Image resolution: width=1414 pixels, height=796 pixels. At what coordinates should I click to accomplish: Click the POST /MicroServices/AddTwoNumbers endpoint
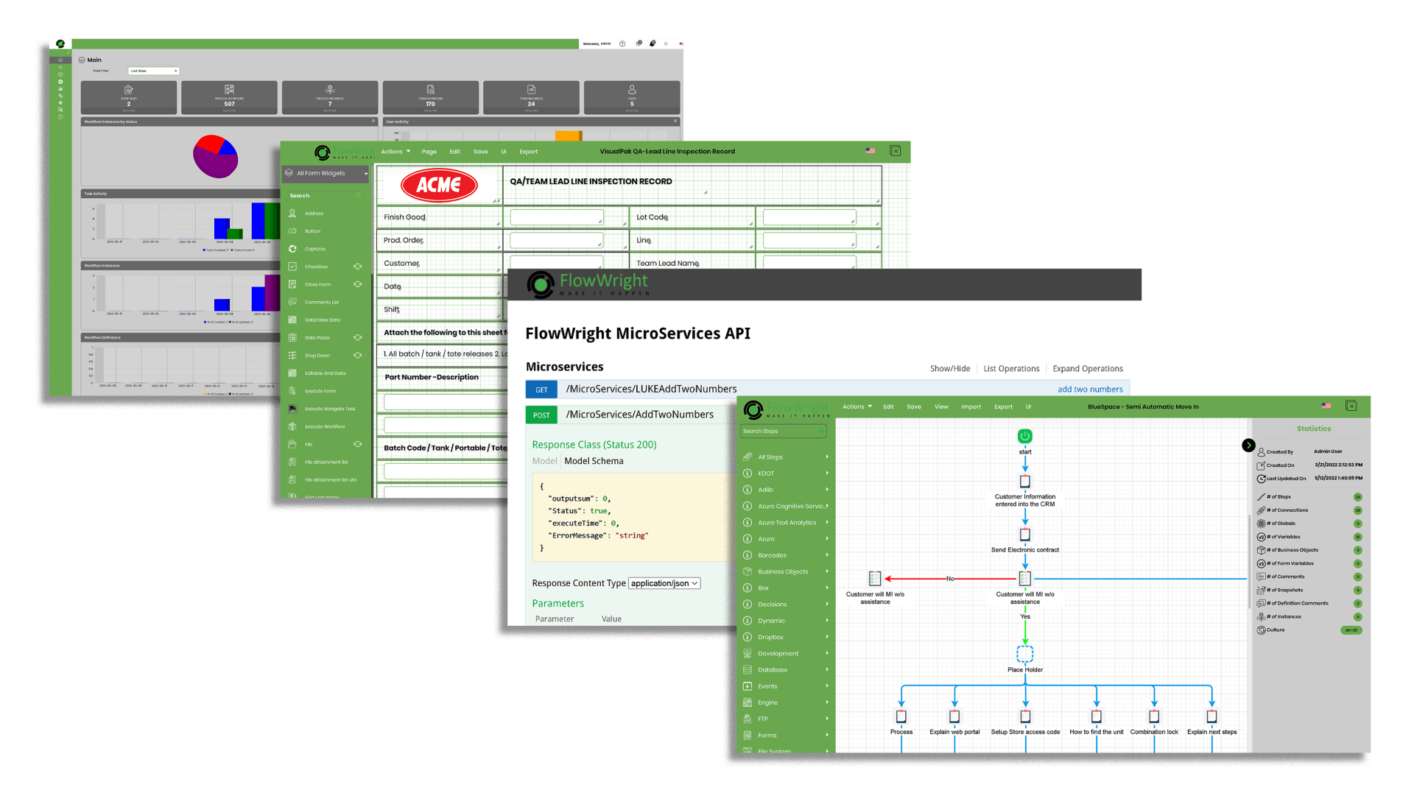point(639,414)
